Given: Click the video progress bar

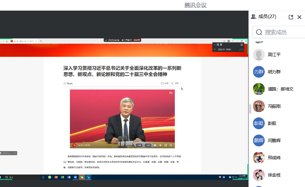Looking at the screenshot, I should pyautogui.click(x=122, y=142).
